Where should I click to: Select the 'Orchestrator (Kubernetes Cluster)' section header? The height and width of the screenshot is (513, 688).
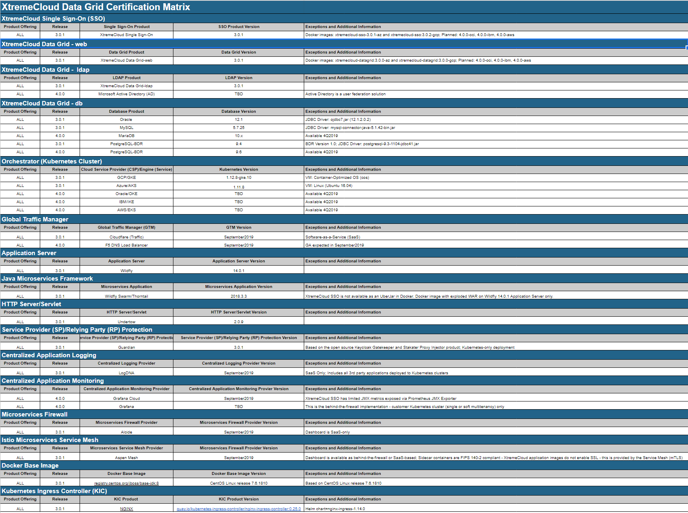coord(52,161)
